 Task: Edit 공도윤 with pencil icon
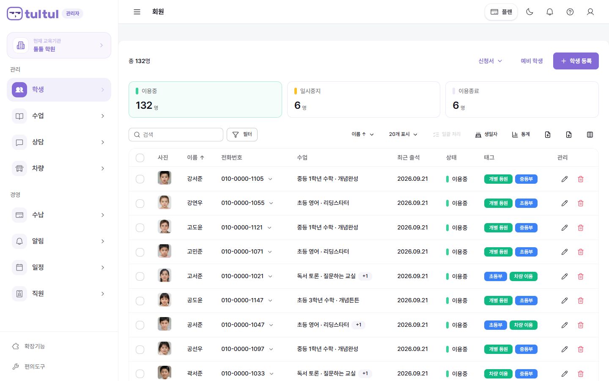[565, 301]
